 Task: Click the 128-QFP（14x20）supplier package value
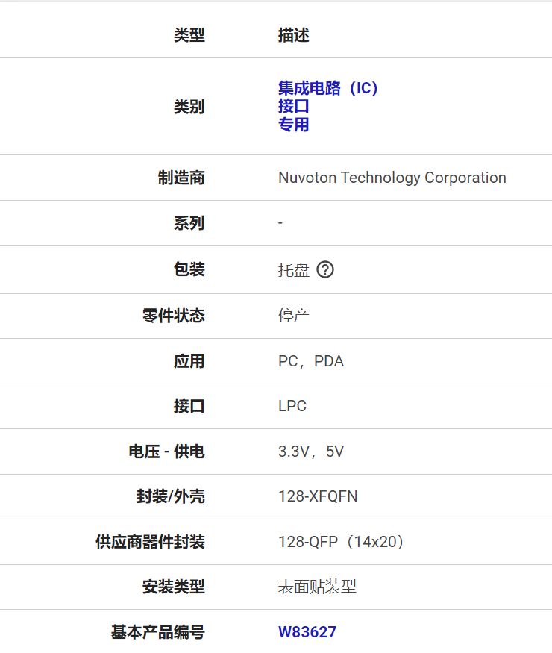point(342,542)
